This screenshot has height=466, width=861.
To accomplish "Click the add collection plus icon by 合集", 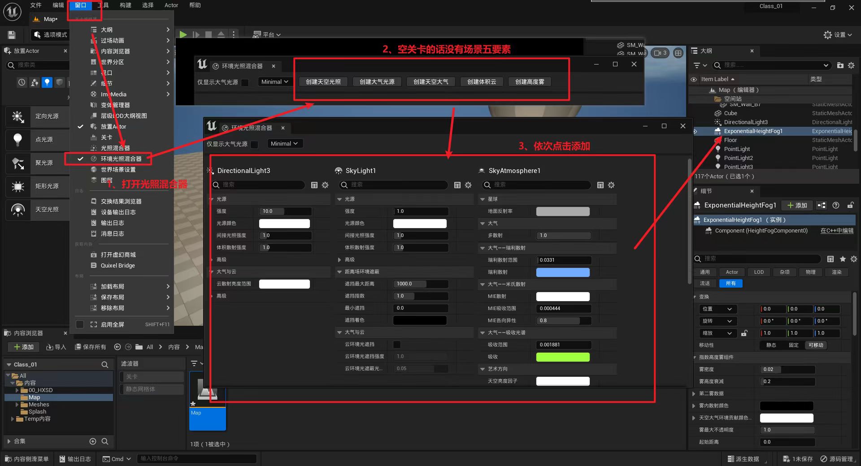I will [93, 441].
